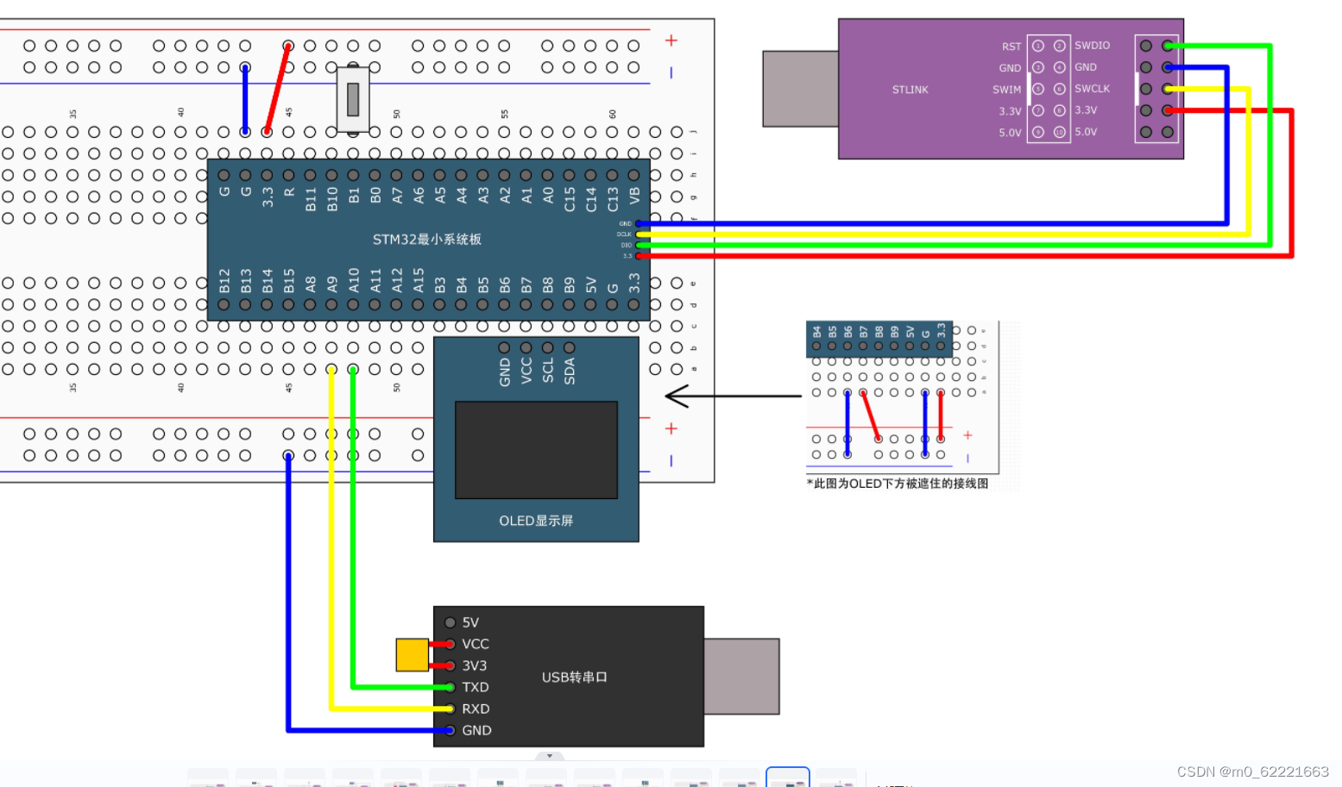Select the OLED显示屏 component

[x=535, y=522]
